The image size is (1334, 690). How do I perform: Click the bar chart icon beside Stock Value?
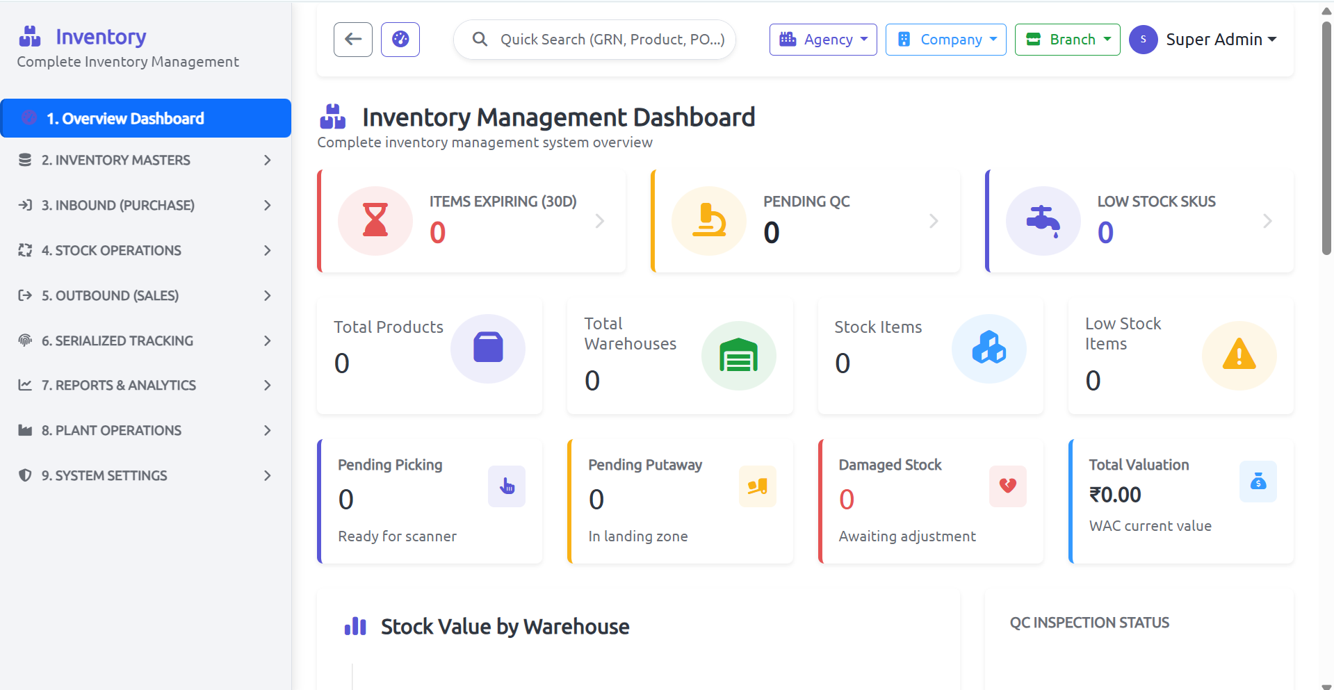355,627
